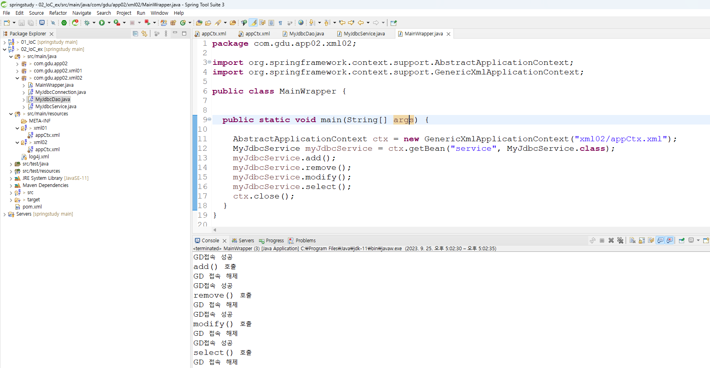Expand the Maven Dependencies node

pos(11,185)
